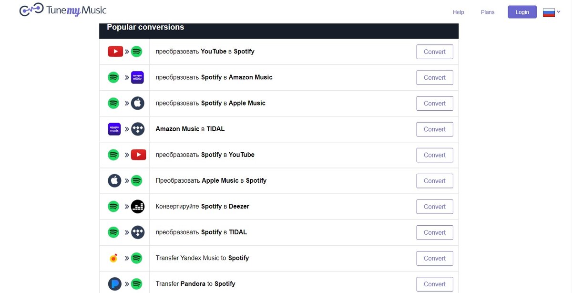The image size is (572, 293).
Task: Convert Spotify to YouTube
Action: (x=435, y=155)
